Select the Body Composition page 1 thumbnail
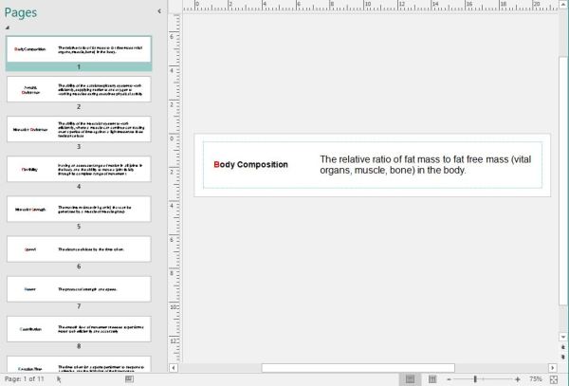Image resolution: width=569 pixels, height=386 pixels. tap(78, 48)
